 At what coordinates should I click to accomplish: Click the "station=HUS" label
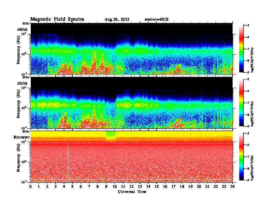156,20
